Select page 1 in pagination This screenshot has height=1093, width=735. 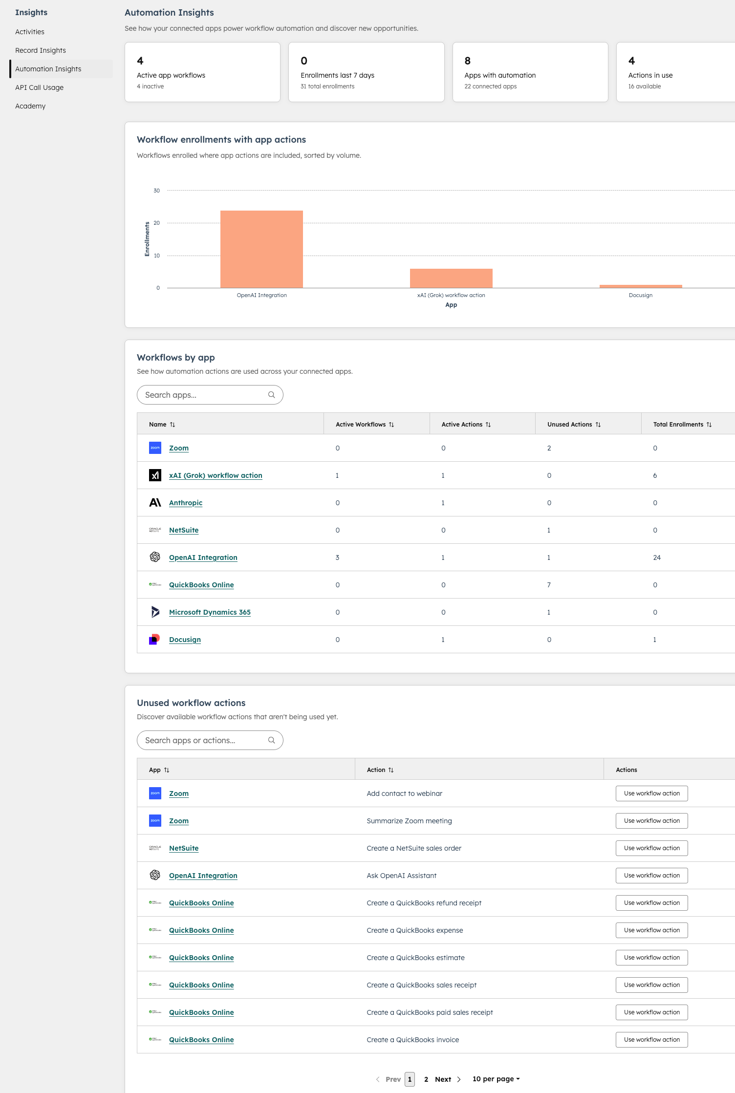[410, 1079]
